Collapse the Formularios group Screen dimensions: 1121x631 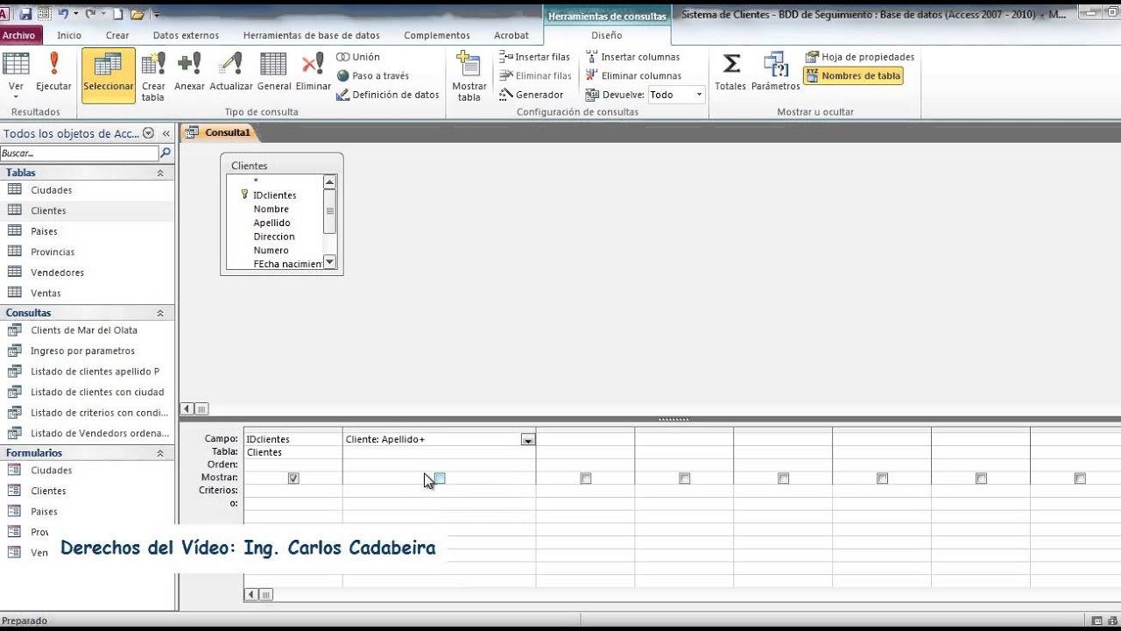160,453
